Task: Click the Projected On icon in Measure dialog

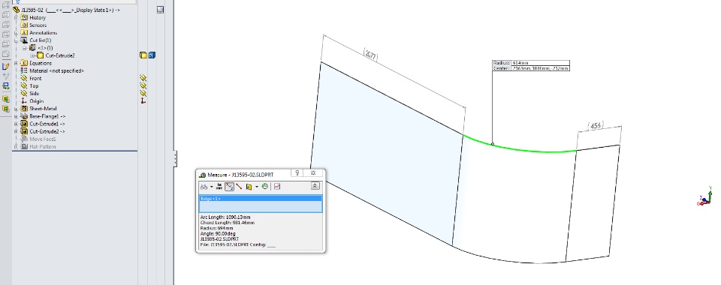Action: (249, 187)
